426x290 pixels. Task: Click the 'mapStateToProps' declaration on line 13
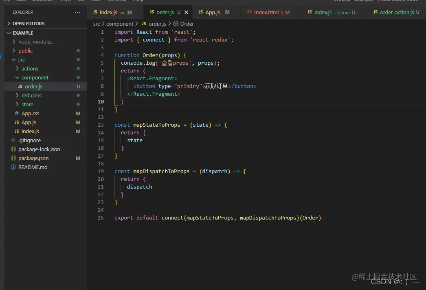tap(157, 125)
